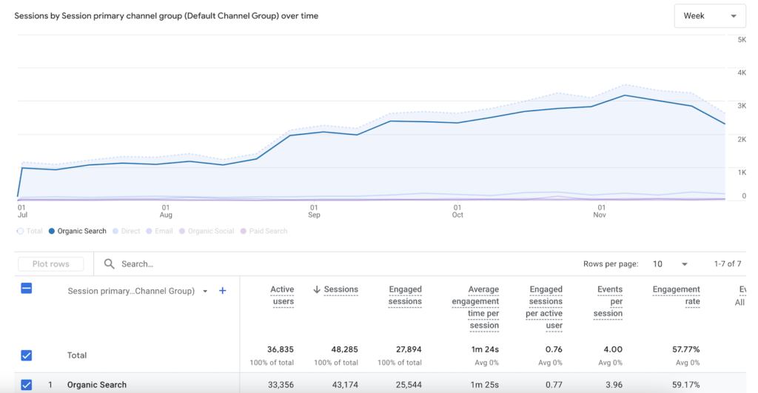Toggle the Direct legend dot
Screen dimensions: 758x393
tap(115, 231)
